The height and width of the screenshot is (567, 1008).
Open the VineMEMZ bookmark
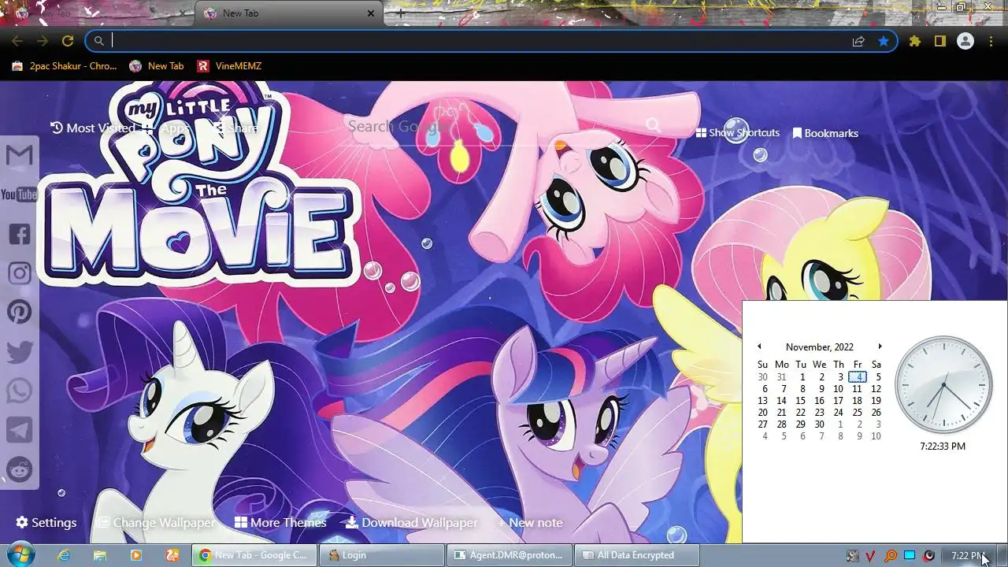[230, 66]
